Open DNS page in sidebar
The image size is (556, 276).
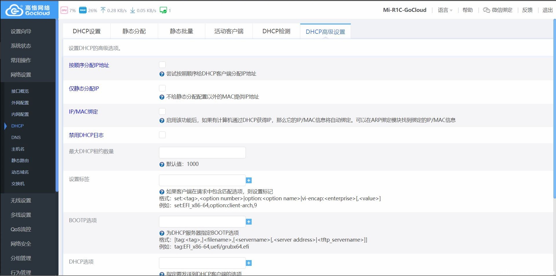[16, 138]
